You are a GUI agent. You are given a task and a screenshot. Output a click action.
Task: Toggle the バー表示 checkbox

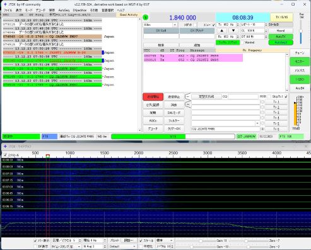tap(35, 241)
